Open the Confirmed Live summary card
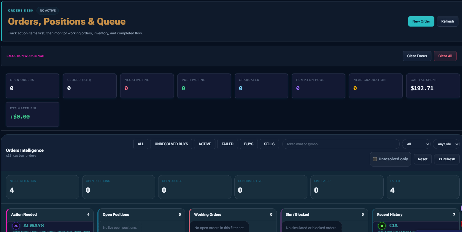The width and height of the screenshot is (462, 232). coord(271,187)
